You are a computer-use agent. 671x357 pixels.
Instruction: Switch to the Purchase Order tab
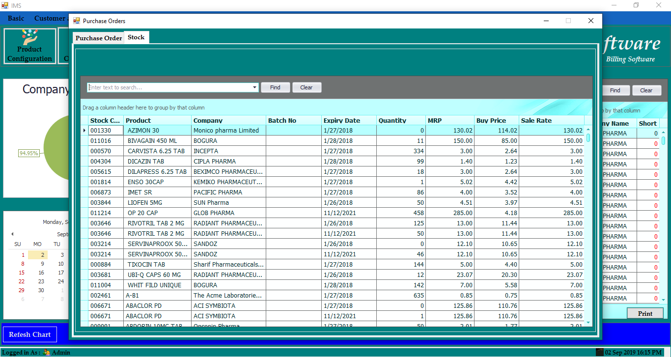98,37
